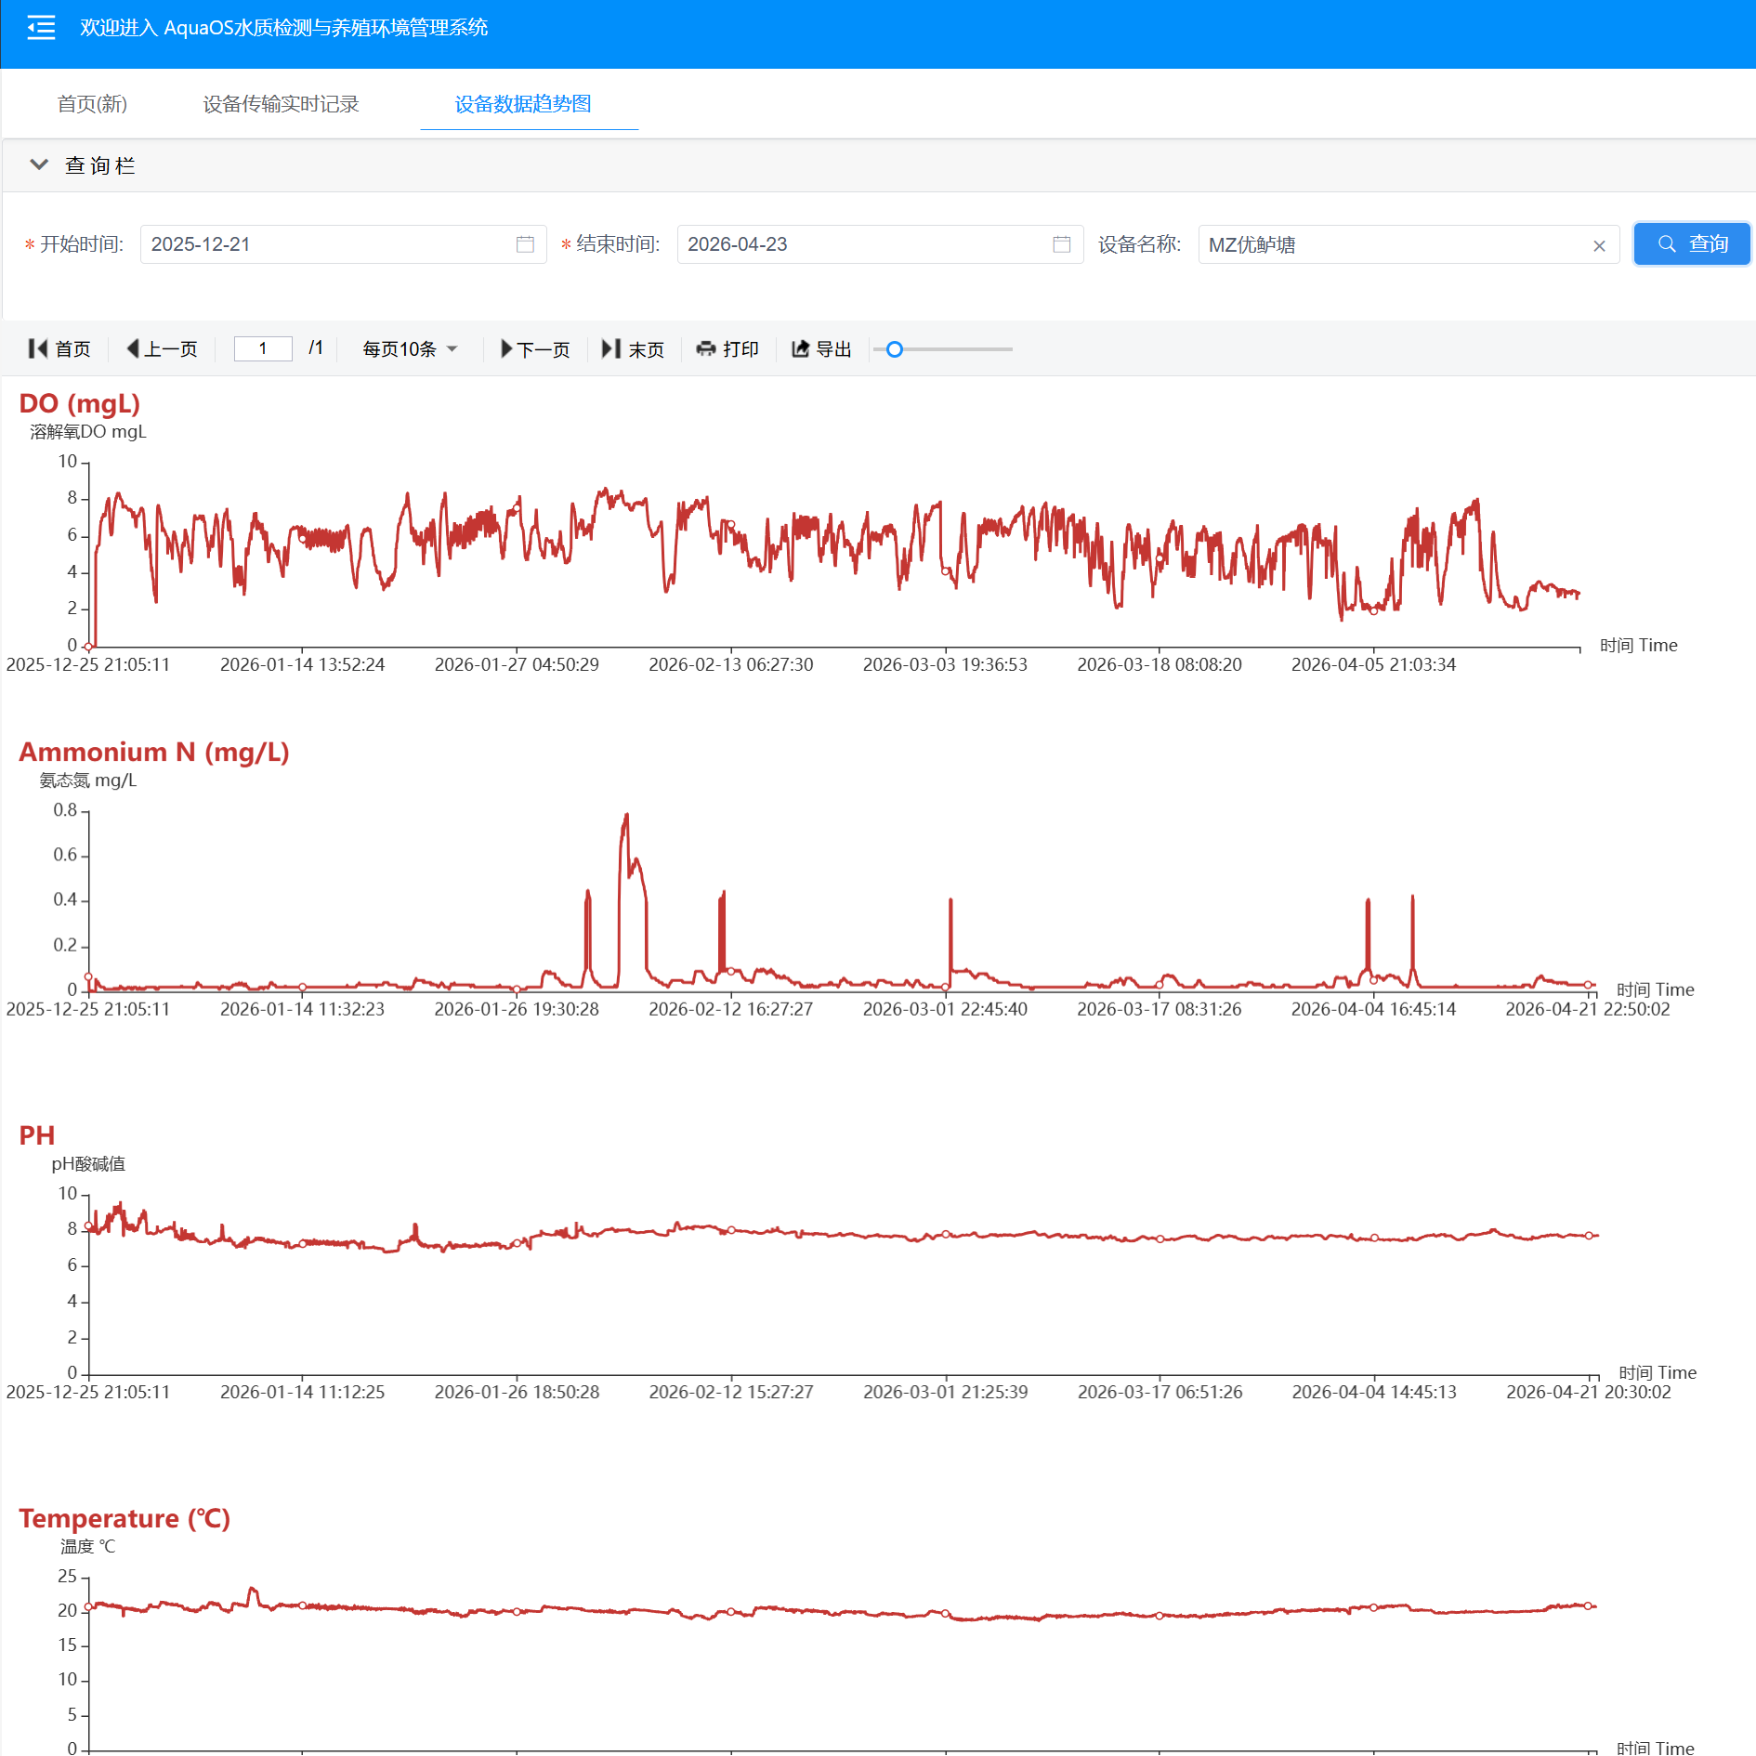Switch to the 首页(新) tab
Screen dimensions: 1756x1756
click(92, 104)
